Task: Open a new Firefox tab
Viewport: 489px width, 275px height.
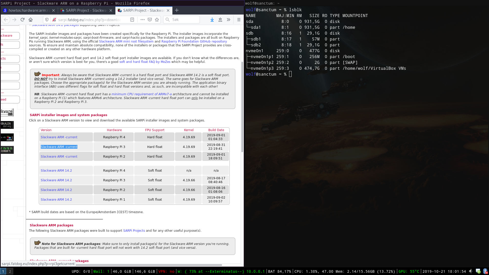Action: (177, 10)
